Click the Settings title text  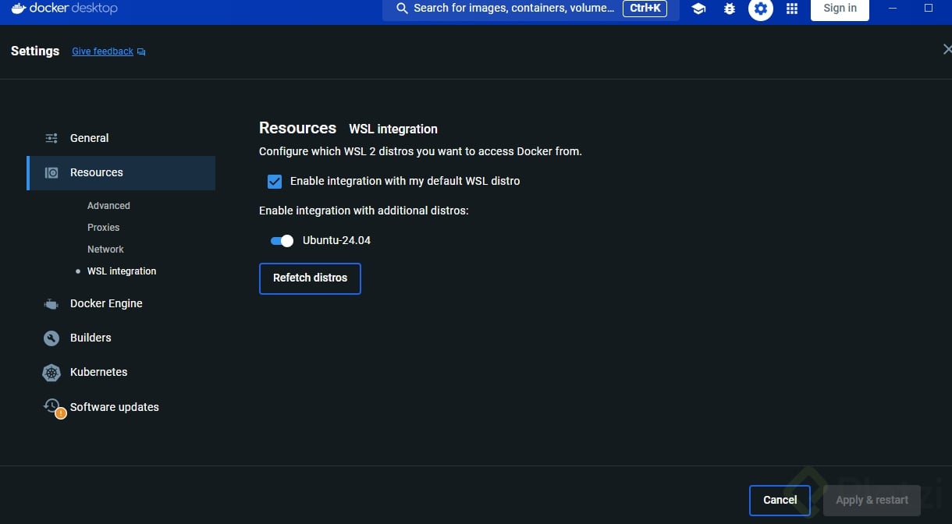coord(35,51)
